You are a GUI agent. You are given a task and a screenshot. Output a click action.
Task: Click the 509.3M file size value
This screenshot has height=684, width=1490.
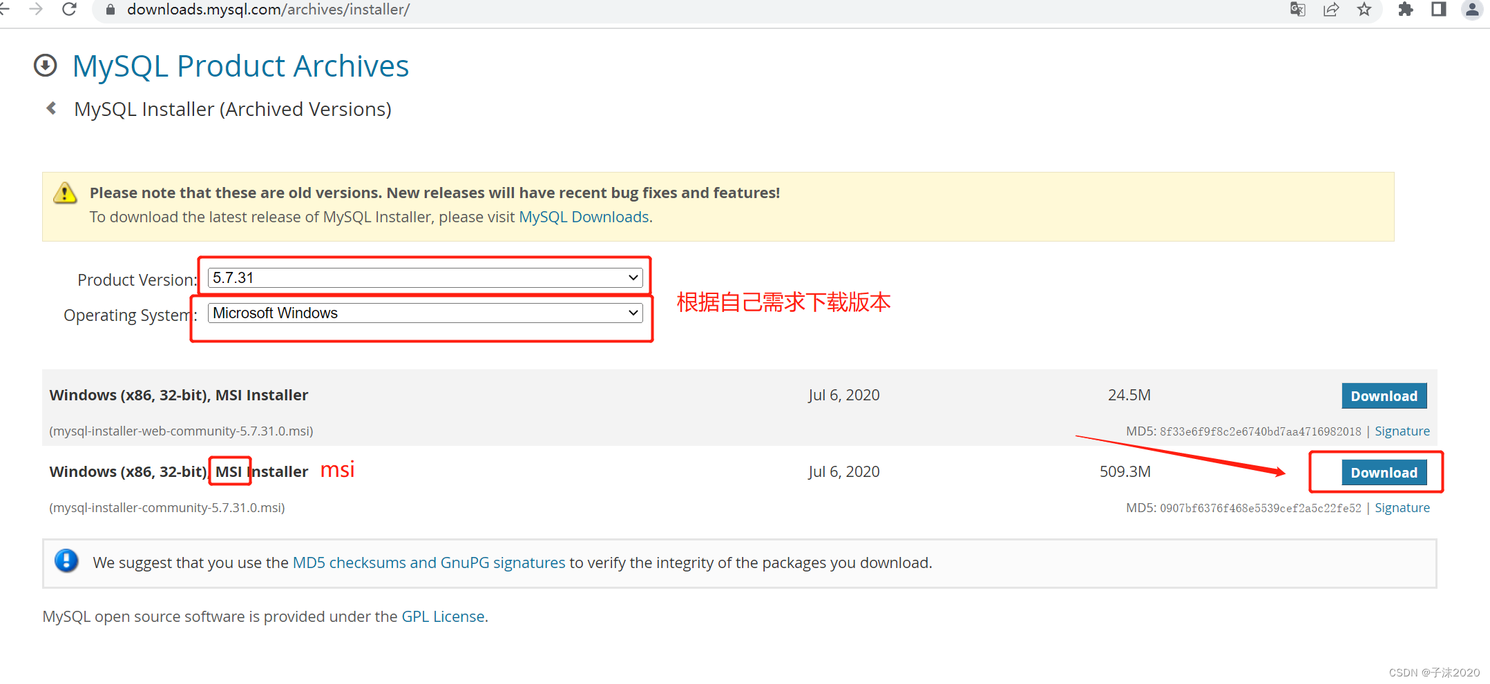point(1125,471)
